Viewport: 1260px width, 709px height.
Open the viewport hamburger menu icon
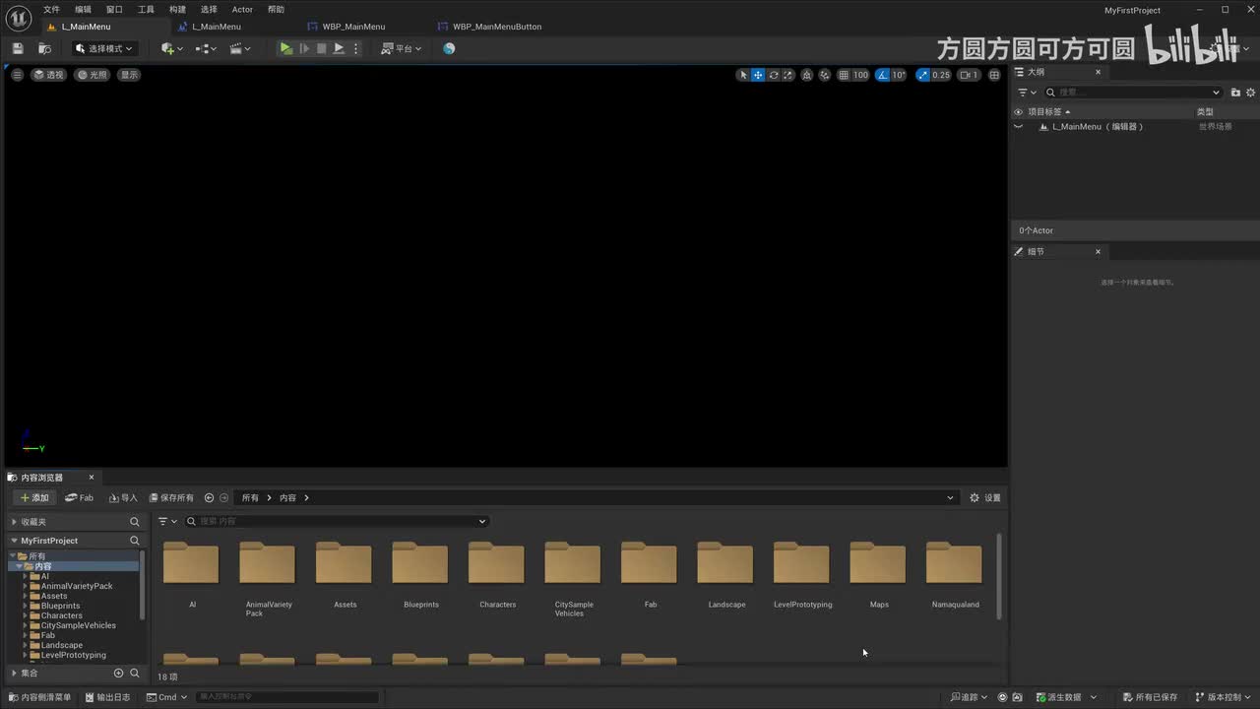click(17, 75)
